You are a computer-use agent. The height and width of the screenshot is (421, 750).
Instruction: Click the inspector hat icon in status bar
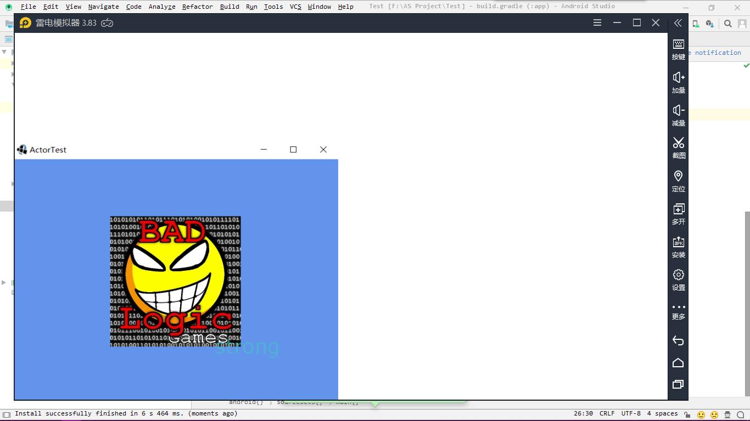coord(727,414)
